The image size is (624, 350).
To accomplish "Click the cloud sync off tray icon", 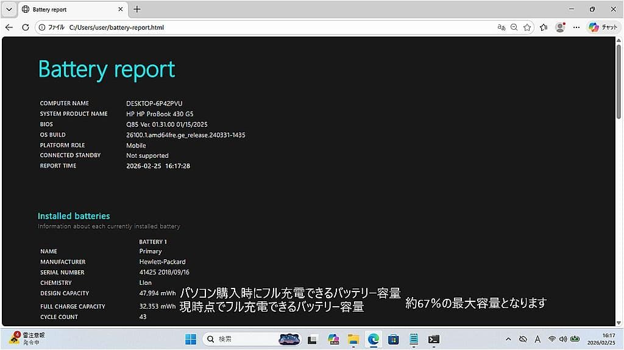I will (523, 339).
